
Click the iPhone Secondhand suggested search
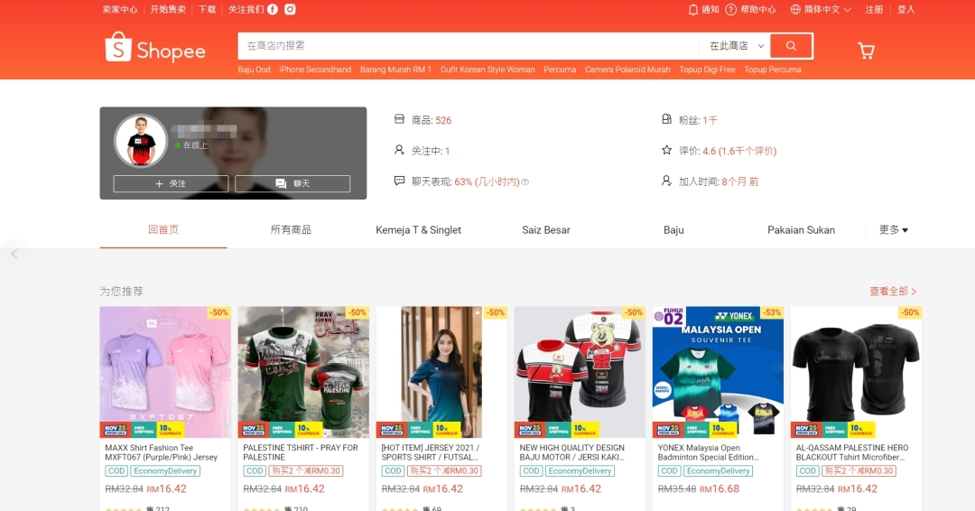[315, 70]
